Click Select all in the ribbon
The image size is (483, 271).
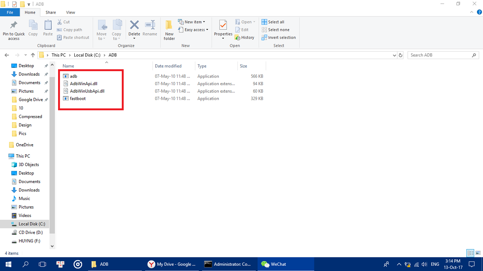coord(273,22)
